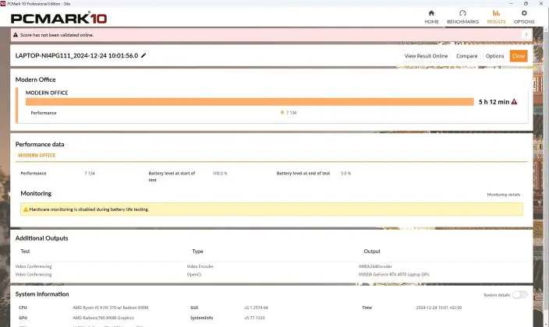The width and height of the screenshot is (549, 327).
Task: Click the alert icon in the validation banner
Action: pyautogui.click(x=16, y=35)
